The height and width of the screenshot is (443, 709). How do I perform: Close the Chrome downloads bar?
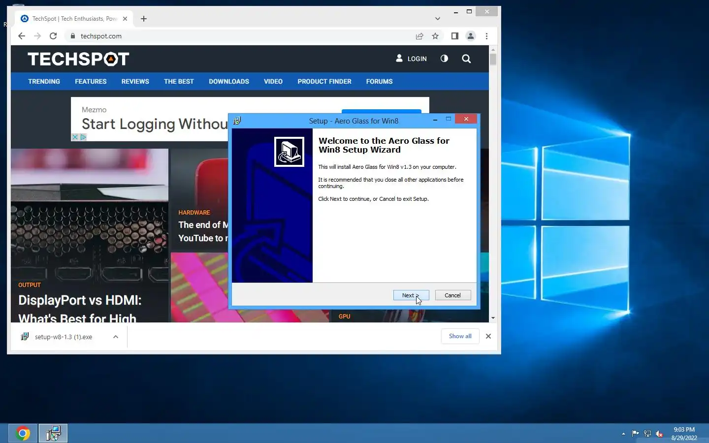[488, 336]
